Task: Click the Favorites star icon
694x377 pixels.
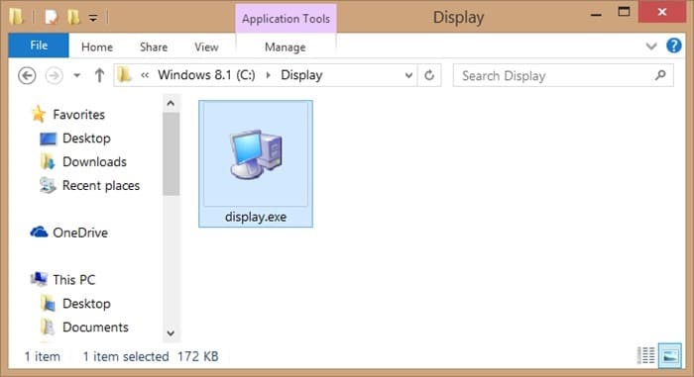Action: (39, 114)
